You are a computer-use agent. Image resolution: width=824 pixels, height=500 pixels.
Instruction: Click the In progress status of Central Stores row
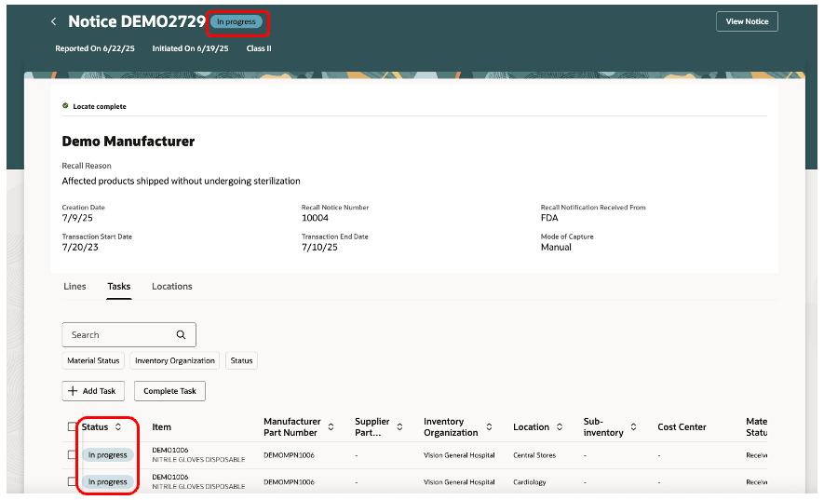[108, 455]
